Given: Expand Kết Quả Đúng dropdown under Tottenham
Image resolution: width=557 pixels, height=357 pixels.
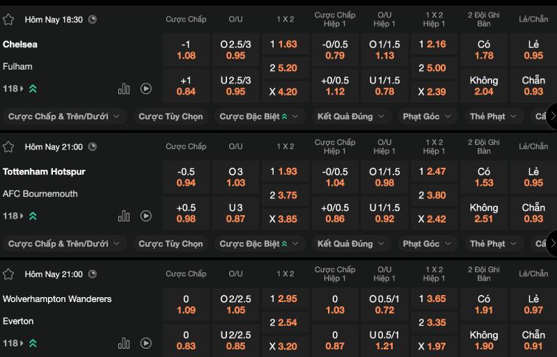Looking at the screenshot, I should point(351,244).
